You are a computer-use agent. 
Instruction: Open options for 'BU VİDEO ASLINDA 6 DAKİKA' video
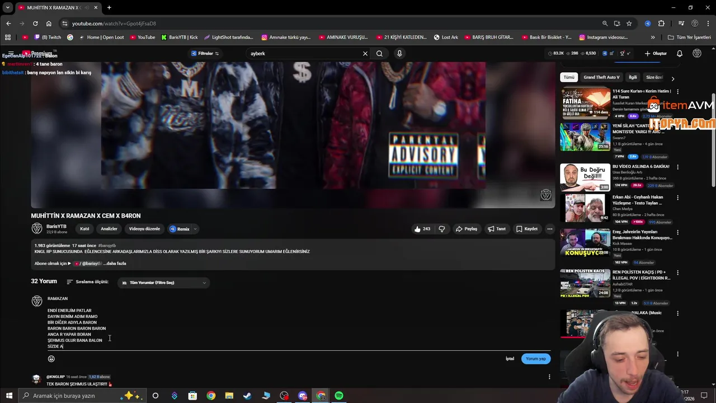[x=678, y=167]
